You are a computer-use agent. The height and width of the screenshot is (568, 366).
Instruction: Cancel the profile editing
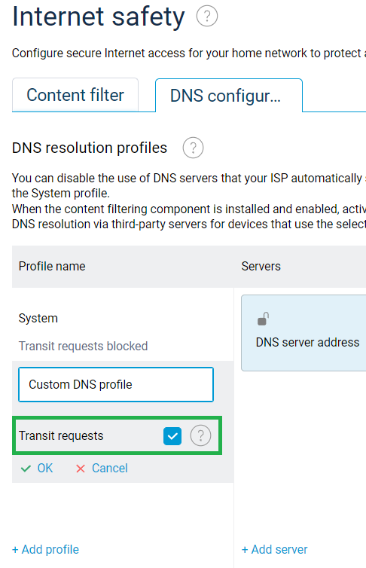pos(102,468)
